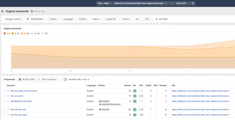This screenshot has width=235, height=120.
Task: Open the United States country dropdown
Action: (x=36, y=19)
